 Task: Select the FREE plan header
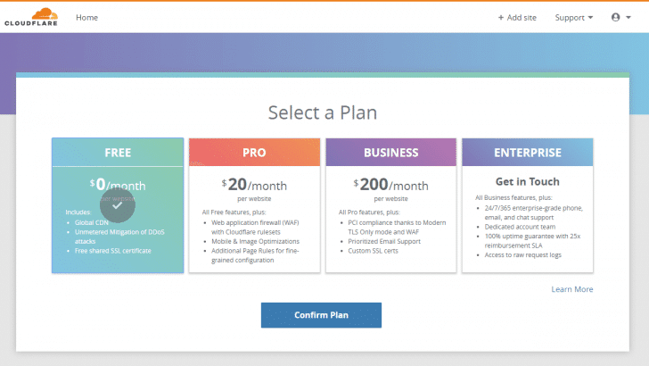coord(118,153)
